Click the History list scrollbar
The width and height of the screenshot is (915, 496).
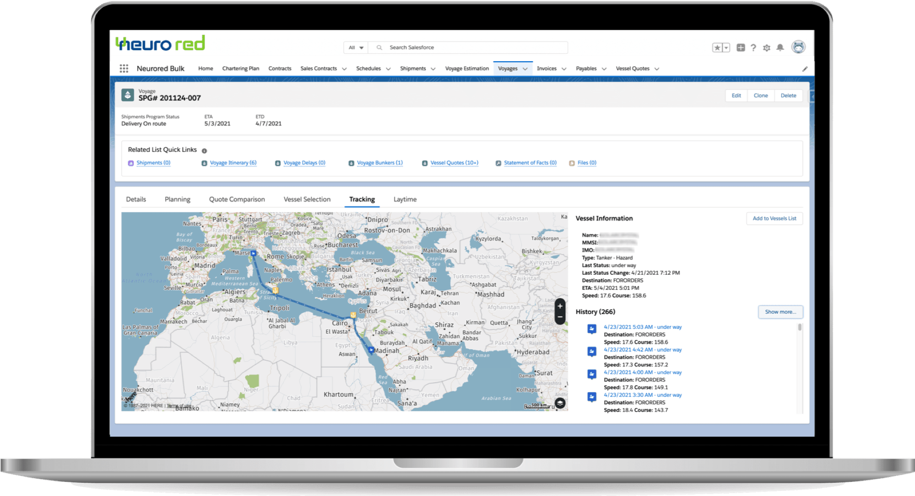[800, 327]
